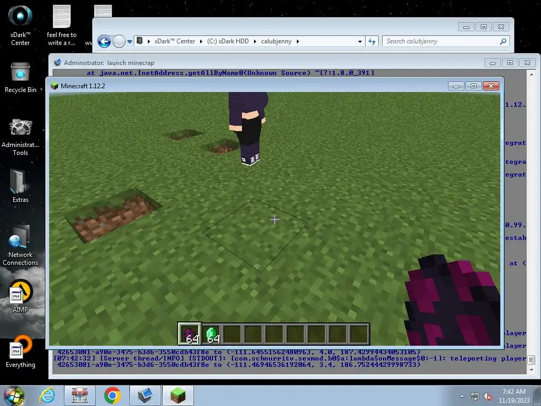Image resolution: width=541 pixels, height=406 pixels.
Task: Go forward in the Explorer window
Action: 119,41
